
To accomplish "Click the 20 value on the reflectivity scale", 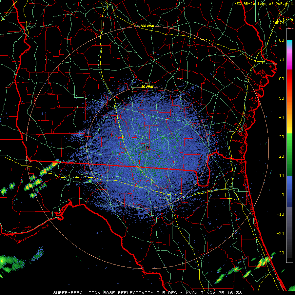I will 282,156.
